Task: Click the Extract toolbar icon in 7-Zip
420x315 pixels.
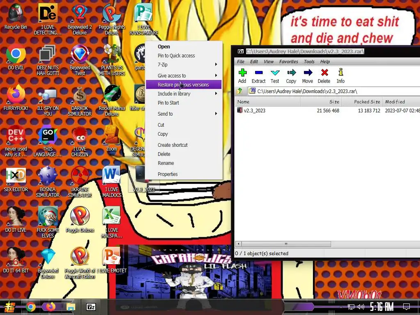Action: point(258,76)
